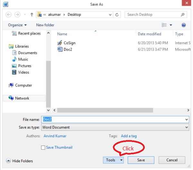
Task: Open Videos library
Action: [23, 72]
